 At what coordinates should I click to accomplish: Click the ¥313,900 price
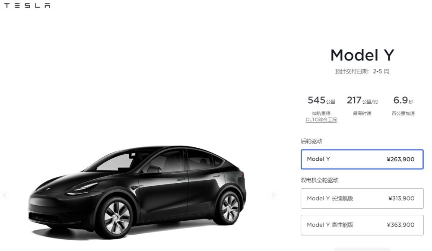(401, 198)
